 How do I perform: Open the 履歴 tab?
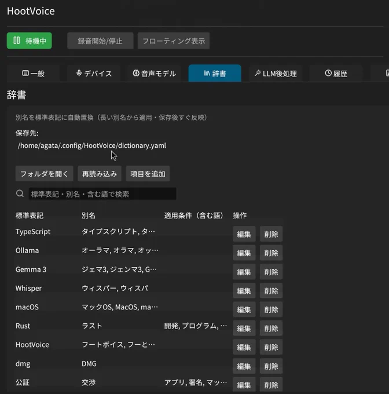point(336,74)
